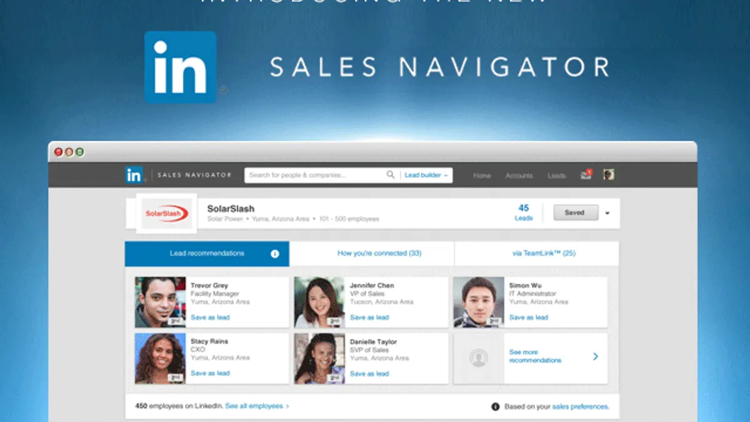Viewport: 750px width, 422px height.
Task: Click the 45 Leads count
Action: click(524, 213)
